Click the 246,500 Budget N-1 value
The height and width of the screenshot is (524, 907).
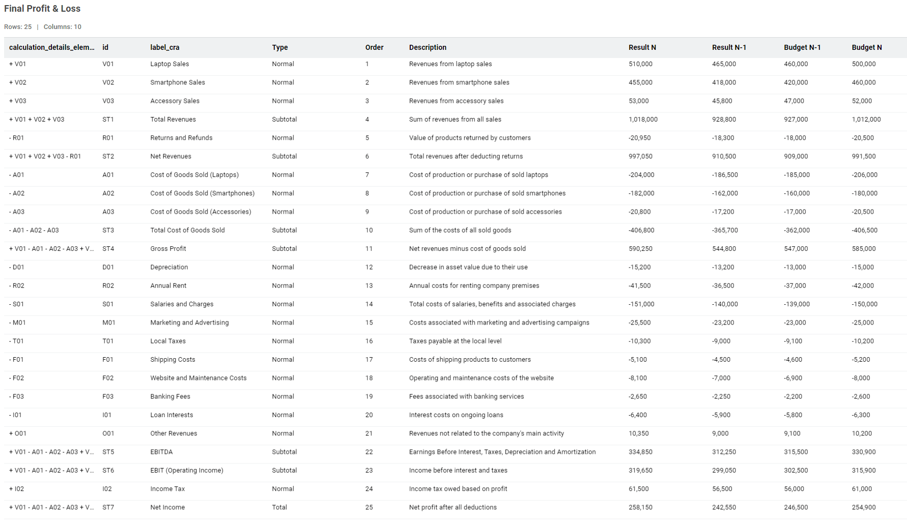tap(796, 508)
